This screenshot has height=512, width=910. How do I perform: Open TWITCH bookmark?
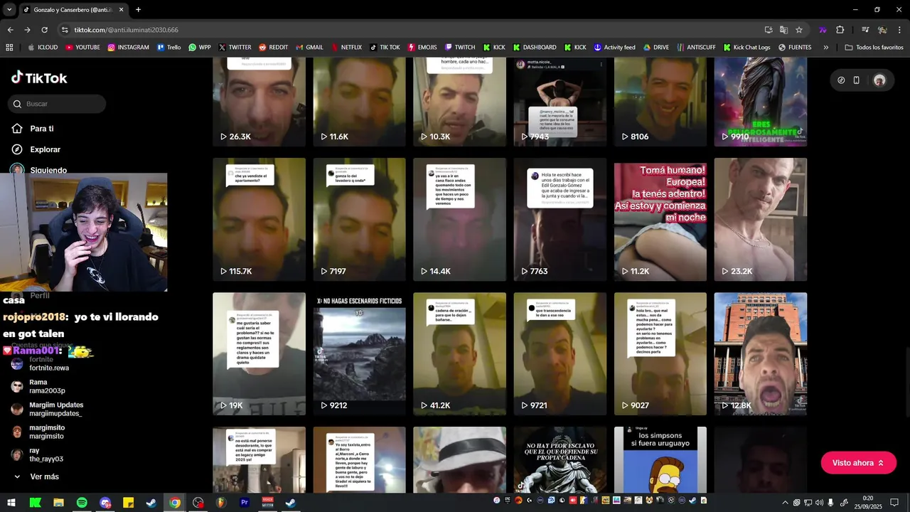pyautogui.click(x=459, y=48)
